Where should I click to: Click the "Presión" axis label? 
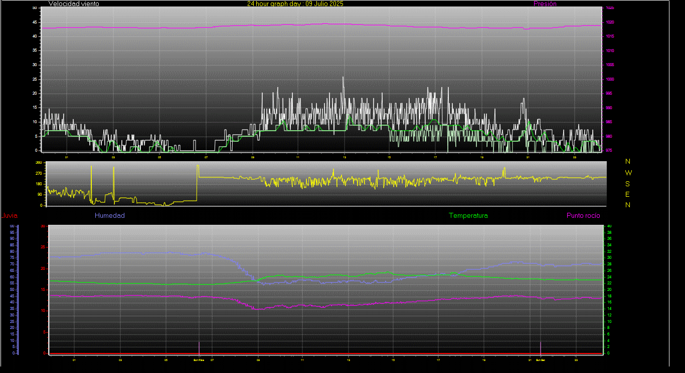coord(545,4)
